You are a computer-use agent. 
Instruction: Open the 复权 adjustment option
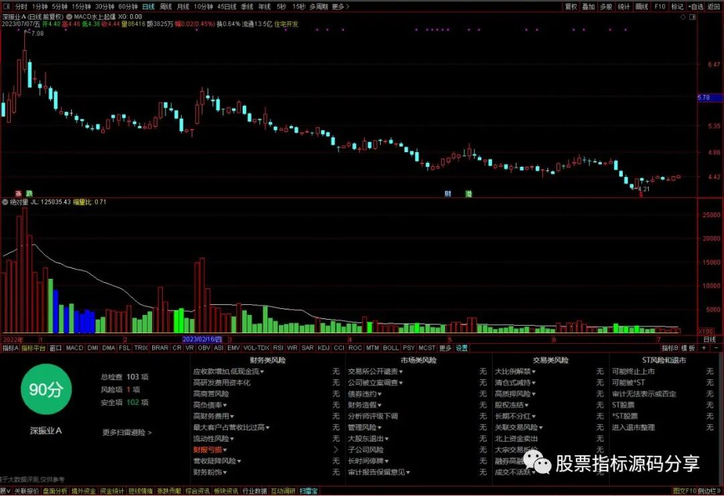point(571,7)
